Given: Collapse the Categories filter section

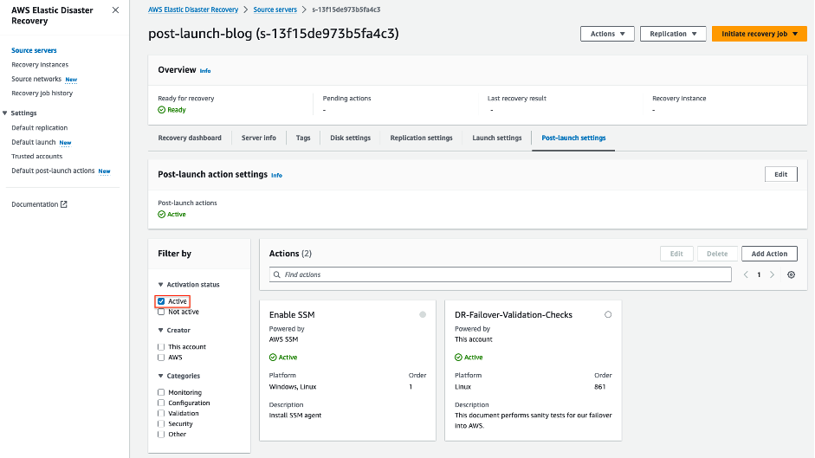Looking at the screenshot, I should [x=160, y=376].
